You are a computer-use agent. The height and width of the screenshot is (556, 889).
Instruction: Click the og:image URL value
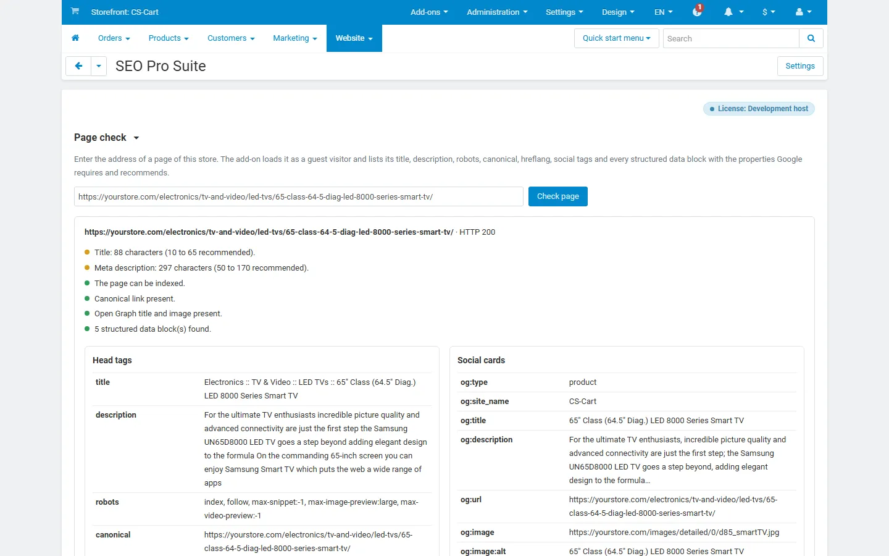pos(674,533)
